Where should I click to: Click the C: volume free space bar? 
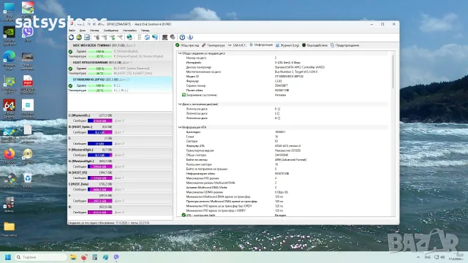coord(100,121)
